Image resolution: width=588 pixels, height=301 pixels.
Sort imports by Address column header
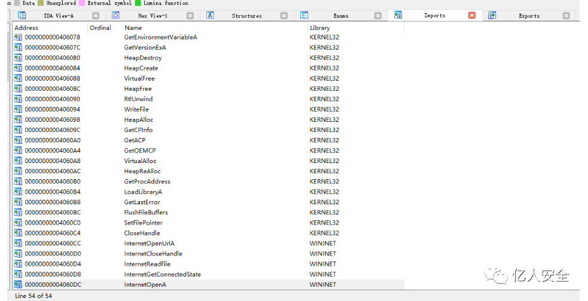point(50,27)
